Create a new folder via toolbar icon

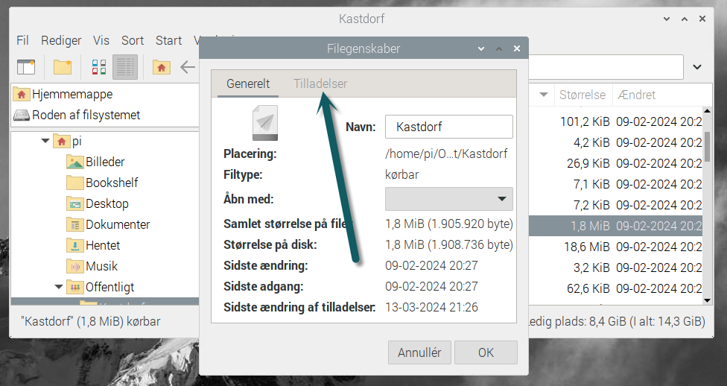63,67
